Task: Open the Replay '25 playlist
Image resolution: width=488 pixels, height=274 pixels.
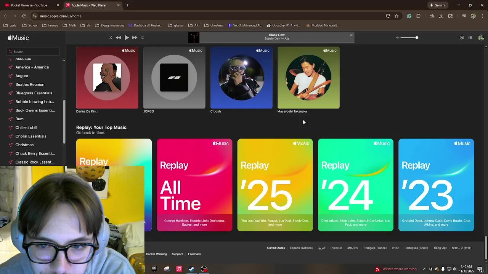Action: pos(275,185)
